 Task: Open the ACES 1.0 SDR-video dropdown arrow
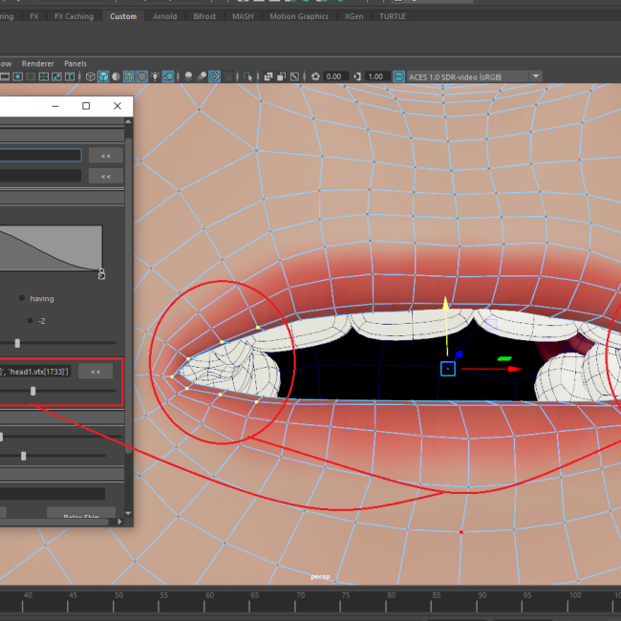(x=535, y=76)
